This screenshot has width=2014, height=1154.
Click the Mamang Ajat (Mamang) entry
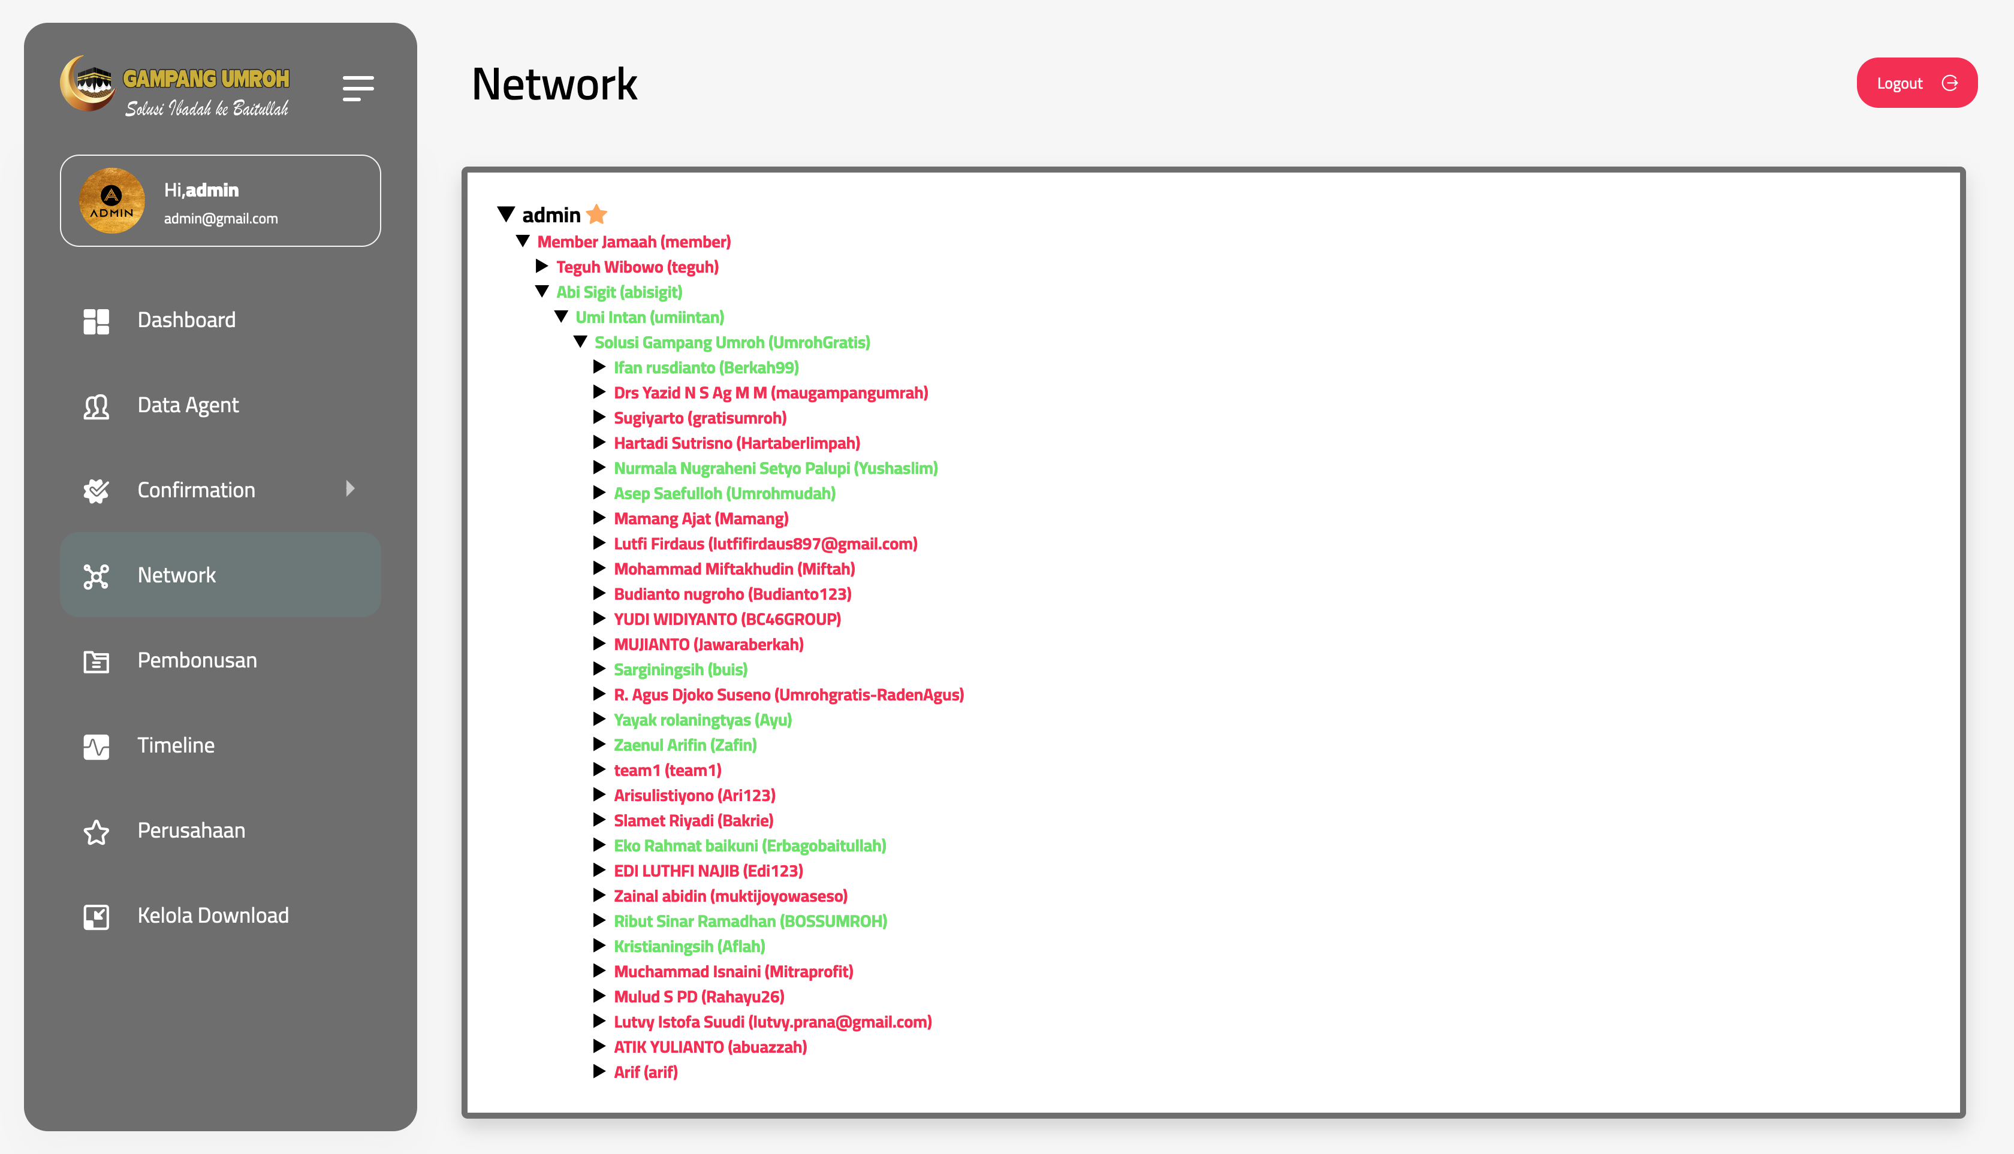tap(701, 518)
